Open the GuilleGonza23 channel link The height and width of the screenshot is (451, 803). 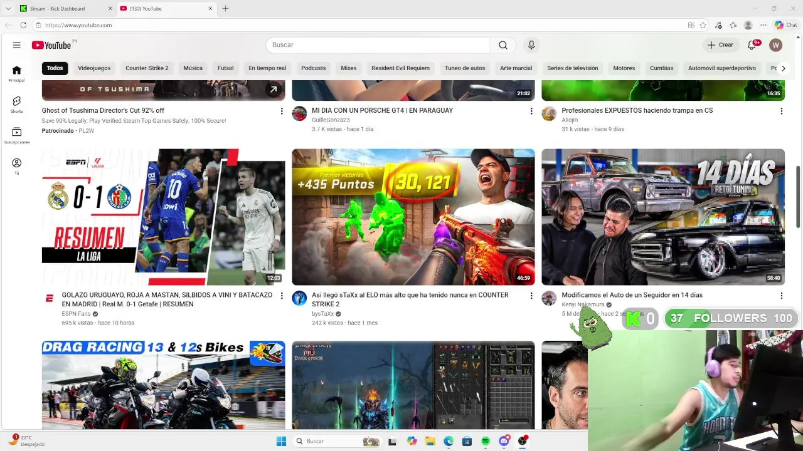(x=331, y=120)
